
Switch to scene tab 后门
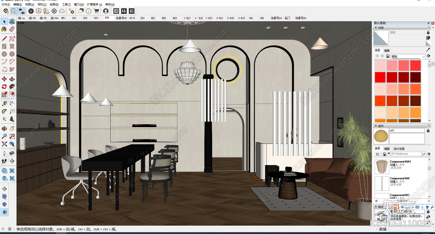point(287,18)
